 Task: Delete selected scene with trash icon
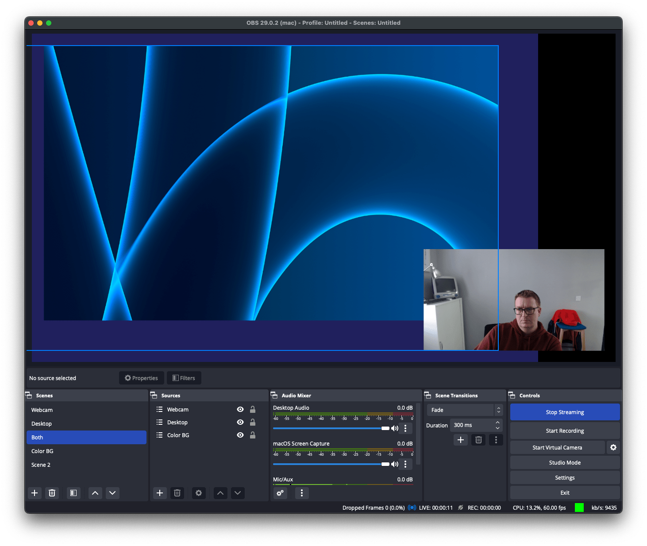click(x=52, y=493)
